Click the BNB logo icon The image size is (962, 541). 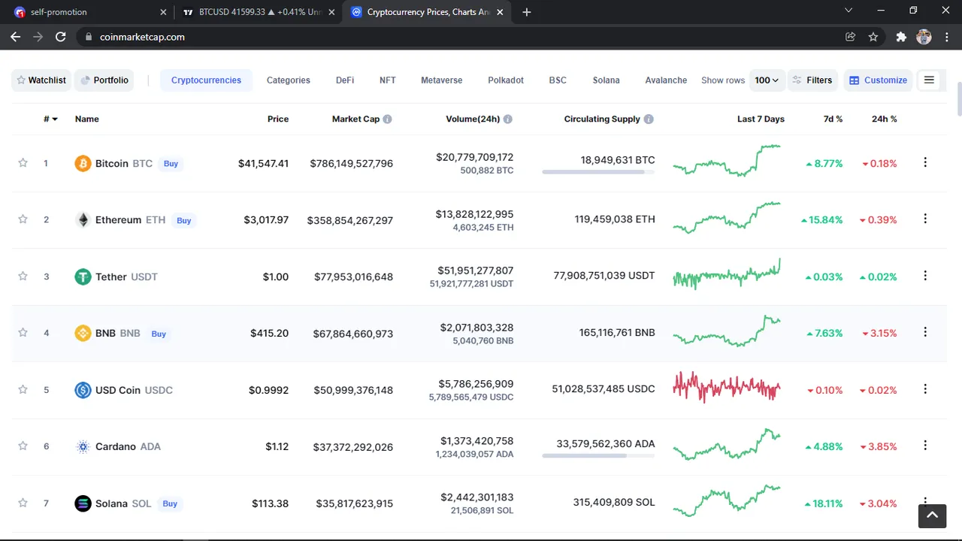[83, 333]
